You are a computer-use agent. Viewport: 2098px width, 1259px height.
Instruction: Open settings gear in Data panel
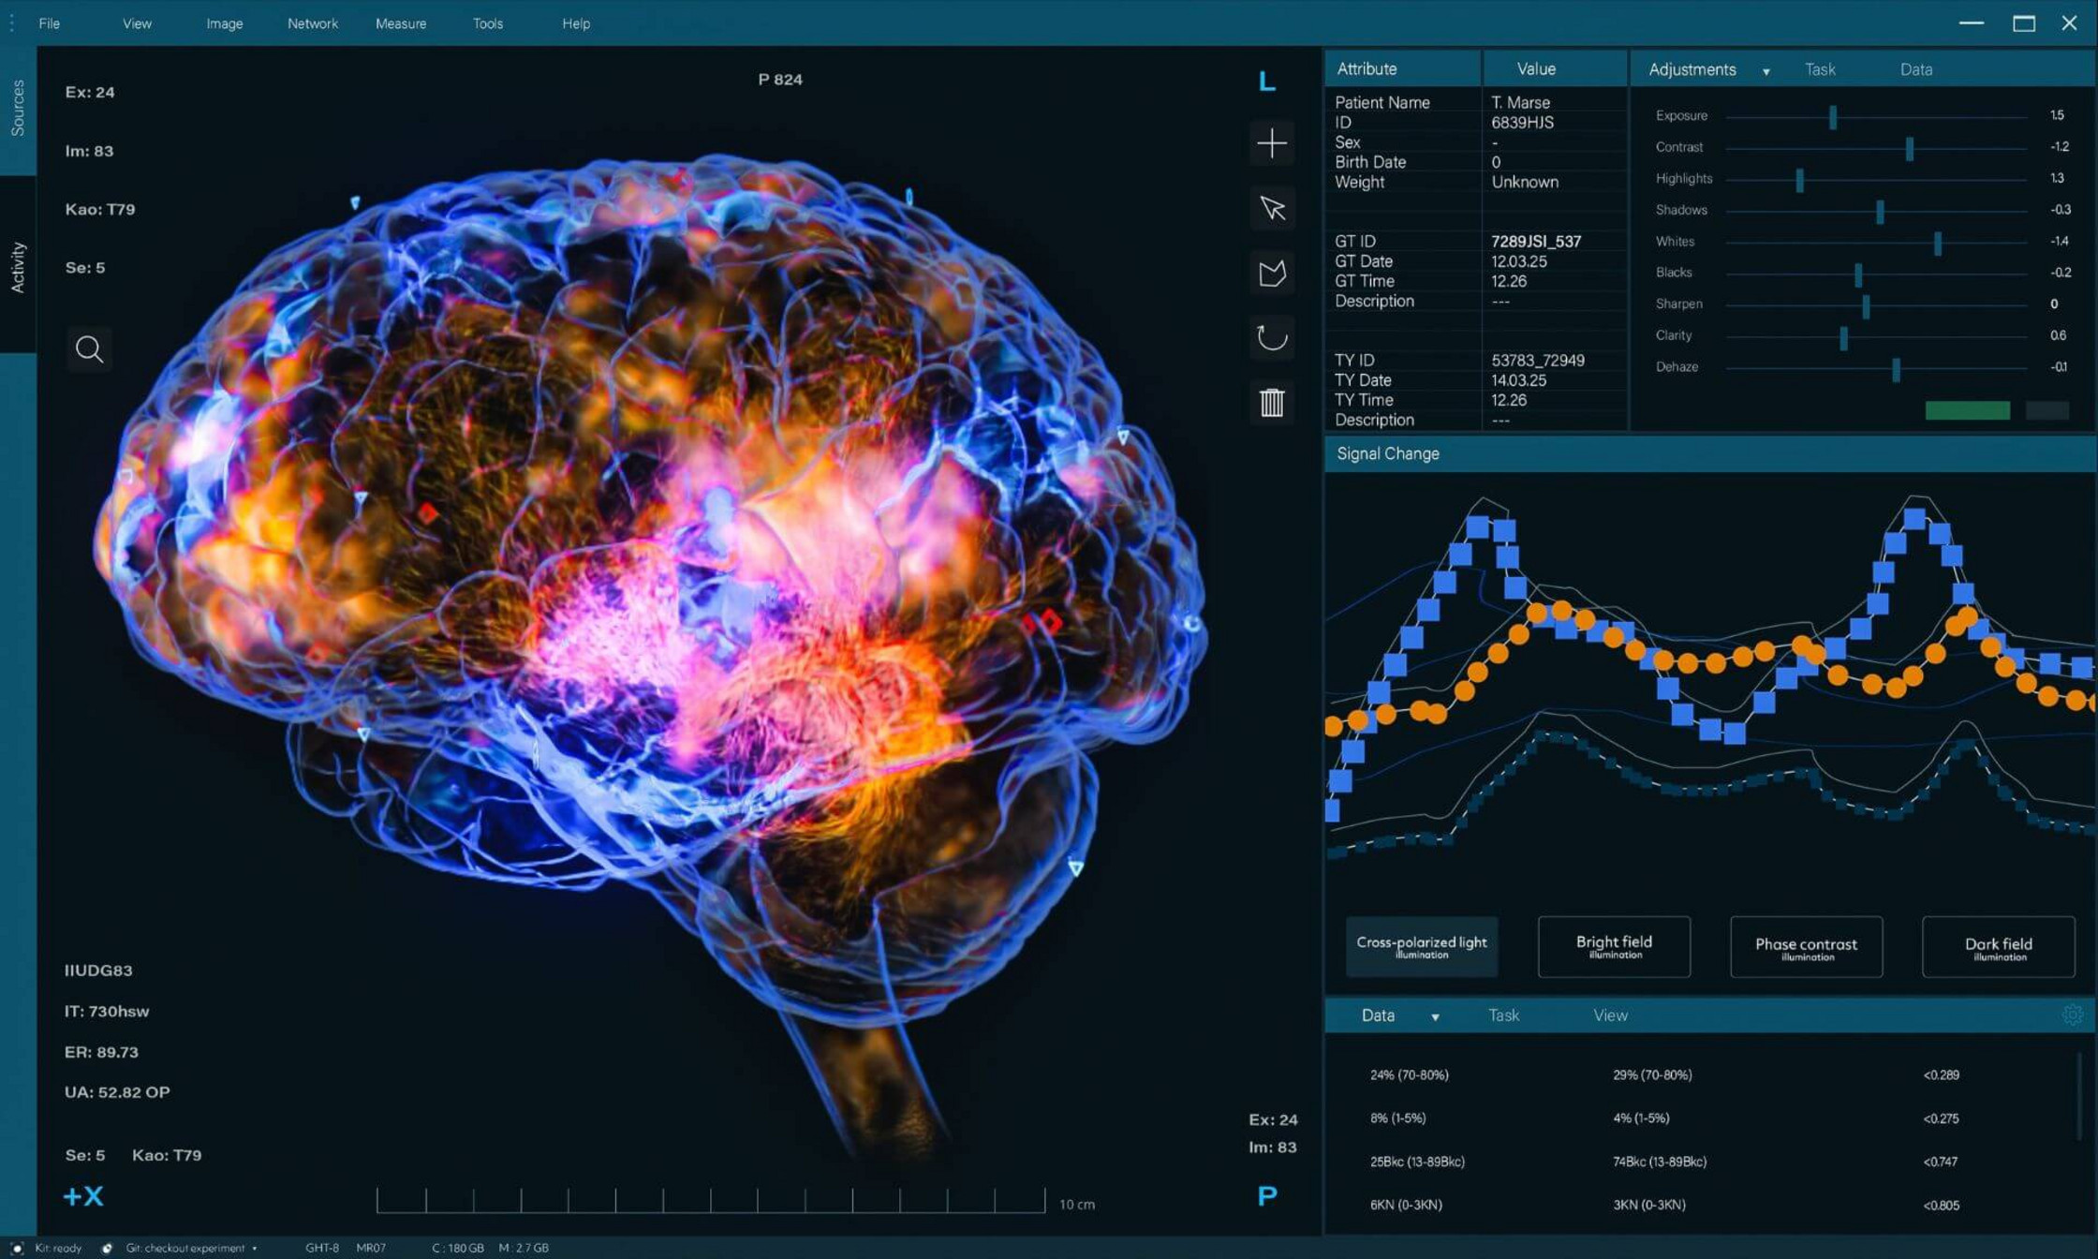click(x=2072, y=1015)
